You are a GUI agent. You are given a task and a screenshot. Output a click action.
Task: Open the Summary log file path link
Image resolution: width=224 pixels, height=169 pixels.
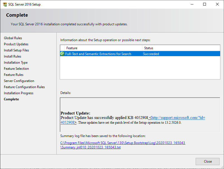tap(123, 143)
